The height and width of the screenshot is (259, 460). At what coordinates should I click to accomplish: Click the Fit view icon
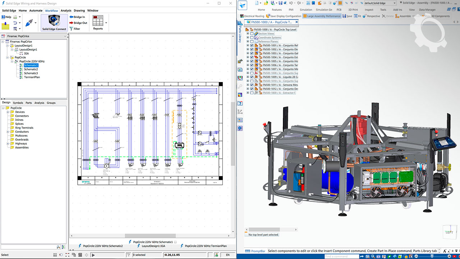pos(355,16)
